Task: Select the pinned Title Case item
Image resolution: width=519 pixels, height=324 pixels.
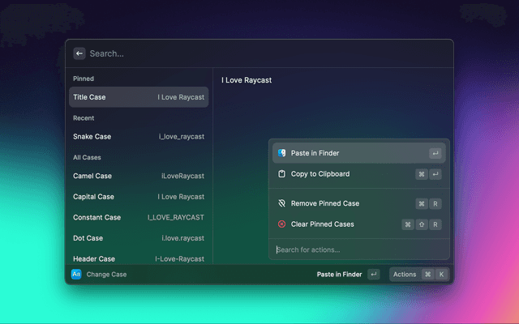Action: click(139, 97)
